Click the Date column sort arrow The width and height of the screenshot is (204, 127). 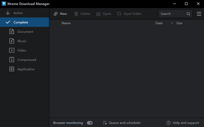click(x=172, y=23)
